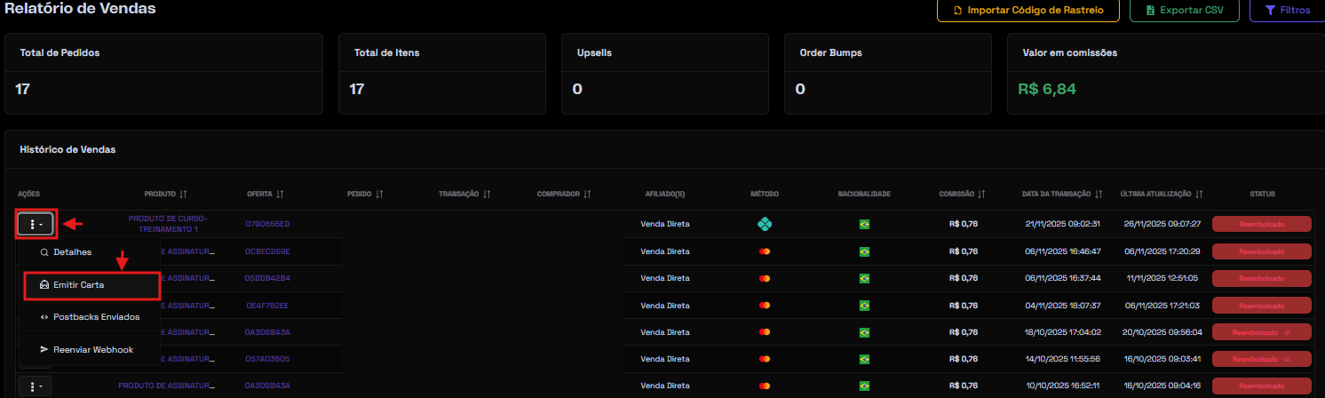Viewport: 1325px width, 398px height.
Task: Collapse the first row actions dropdown
Action: tap(36, 224)
